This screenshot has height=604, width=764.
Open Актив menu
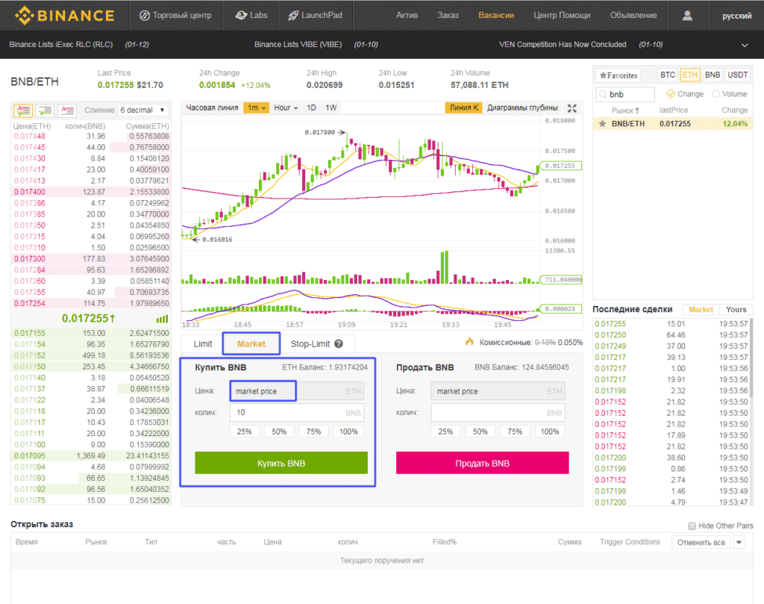[x=407, y=15]
